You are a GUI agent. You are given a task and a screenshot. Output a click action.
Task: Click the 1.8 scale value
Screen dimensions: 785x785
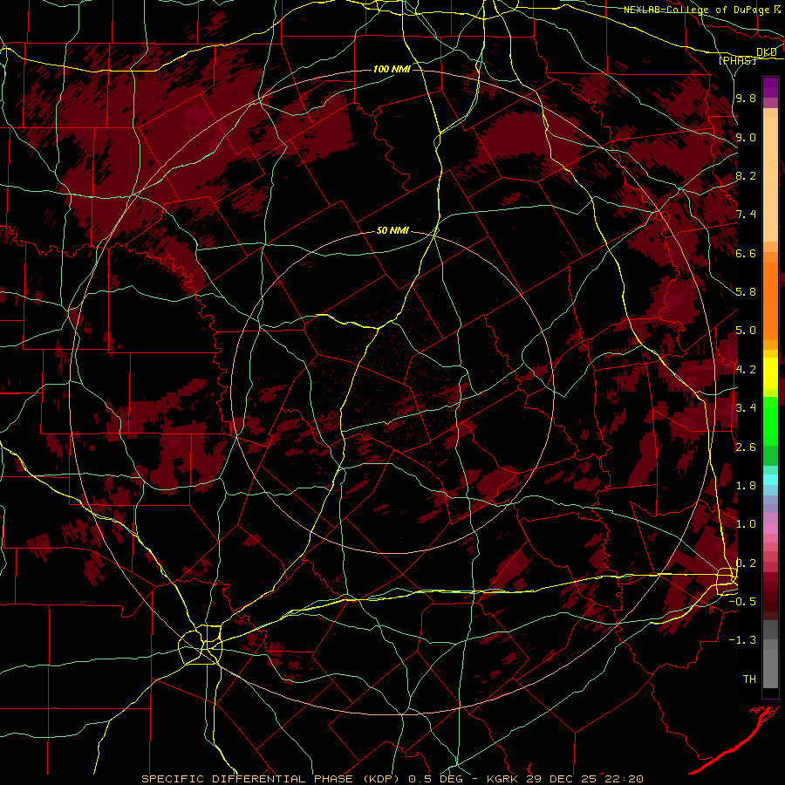pyautogui.click(x=746, y=485)
